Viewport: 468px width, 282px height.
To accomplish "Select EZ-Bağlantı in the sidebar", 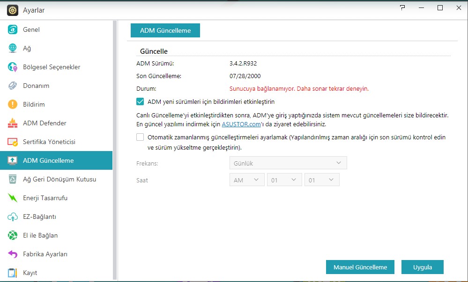I will (39, 217).
